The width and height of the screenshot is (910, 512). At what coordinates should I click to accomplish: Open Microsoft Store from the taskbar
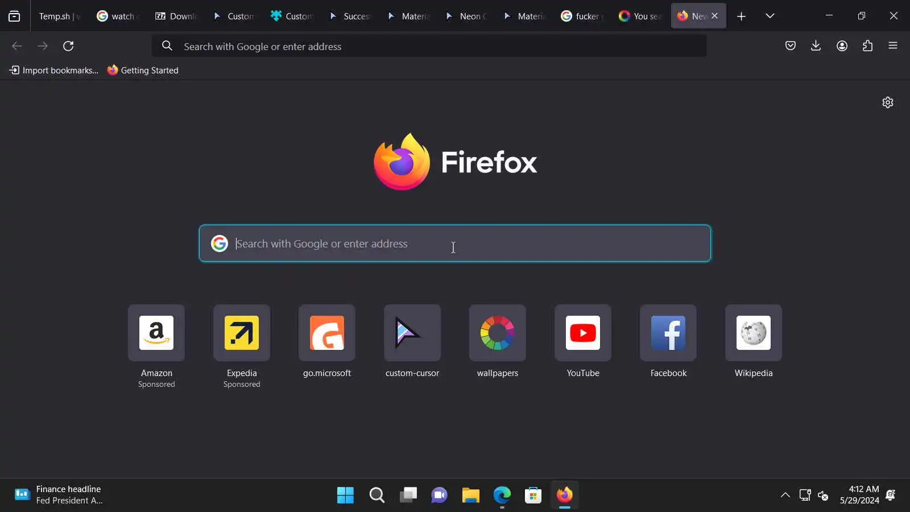(533, 496)
